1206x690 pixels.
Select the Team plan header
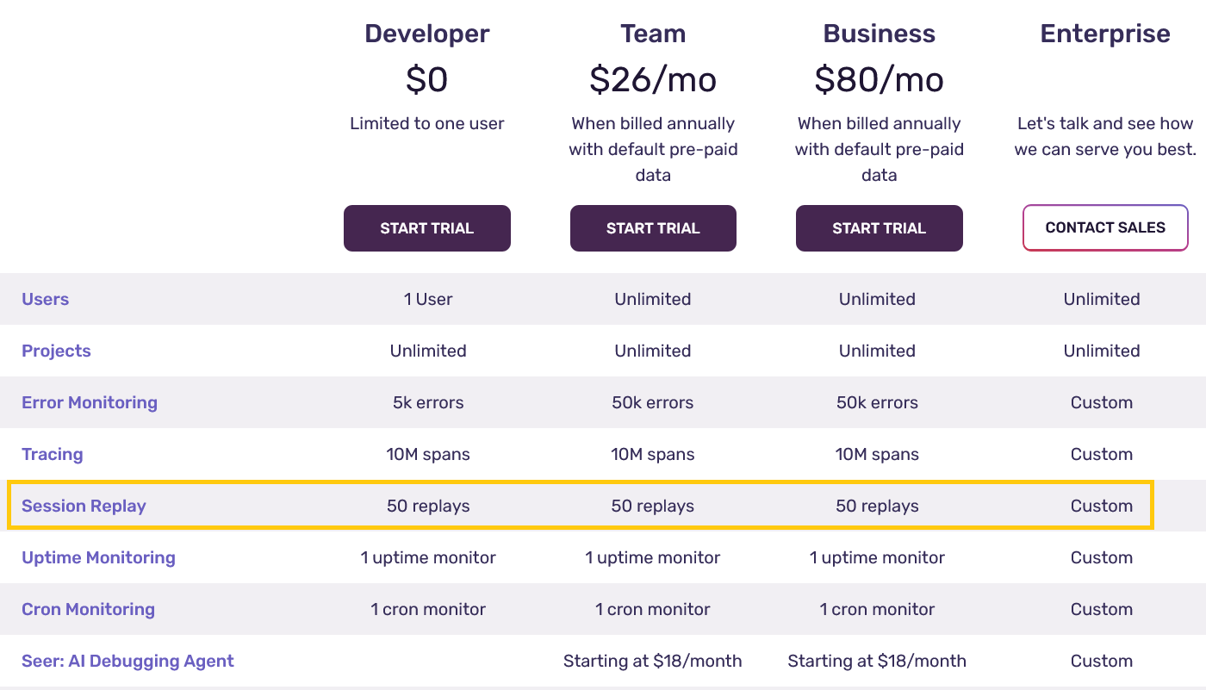pos(652,33)
